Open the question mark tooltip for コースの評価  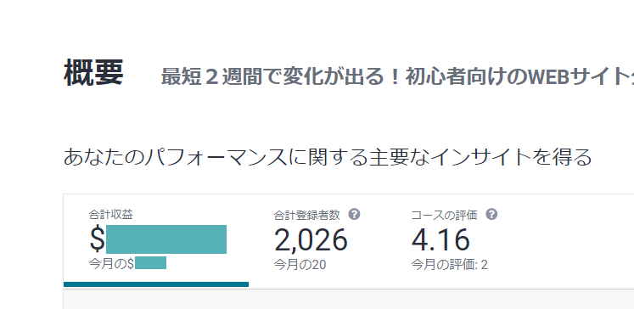coord(491,215)
